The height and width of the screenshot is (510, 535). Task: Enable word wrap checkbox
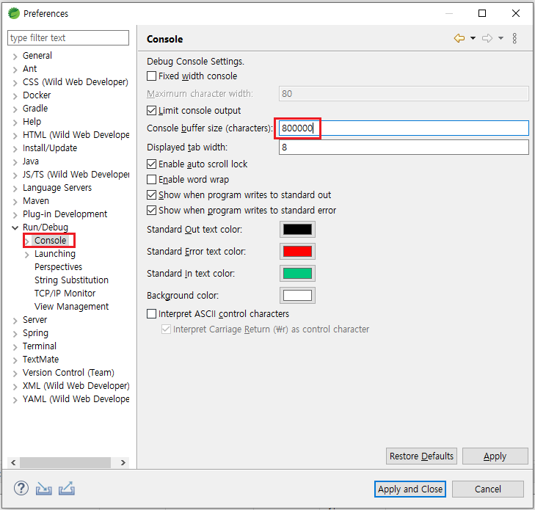(152, 180)
